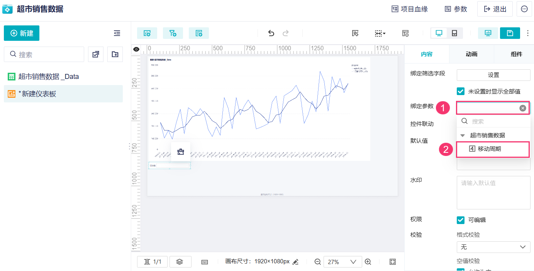Image resolution: width=534 pixels, height=271 pixels.
Task: Toggle the 可编辑 checkbox
Action: pyautogui.click(x=460, y=220)
